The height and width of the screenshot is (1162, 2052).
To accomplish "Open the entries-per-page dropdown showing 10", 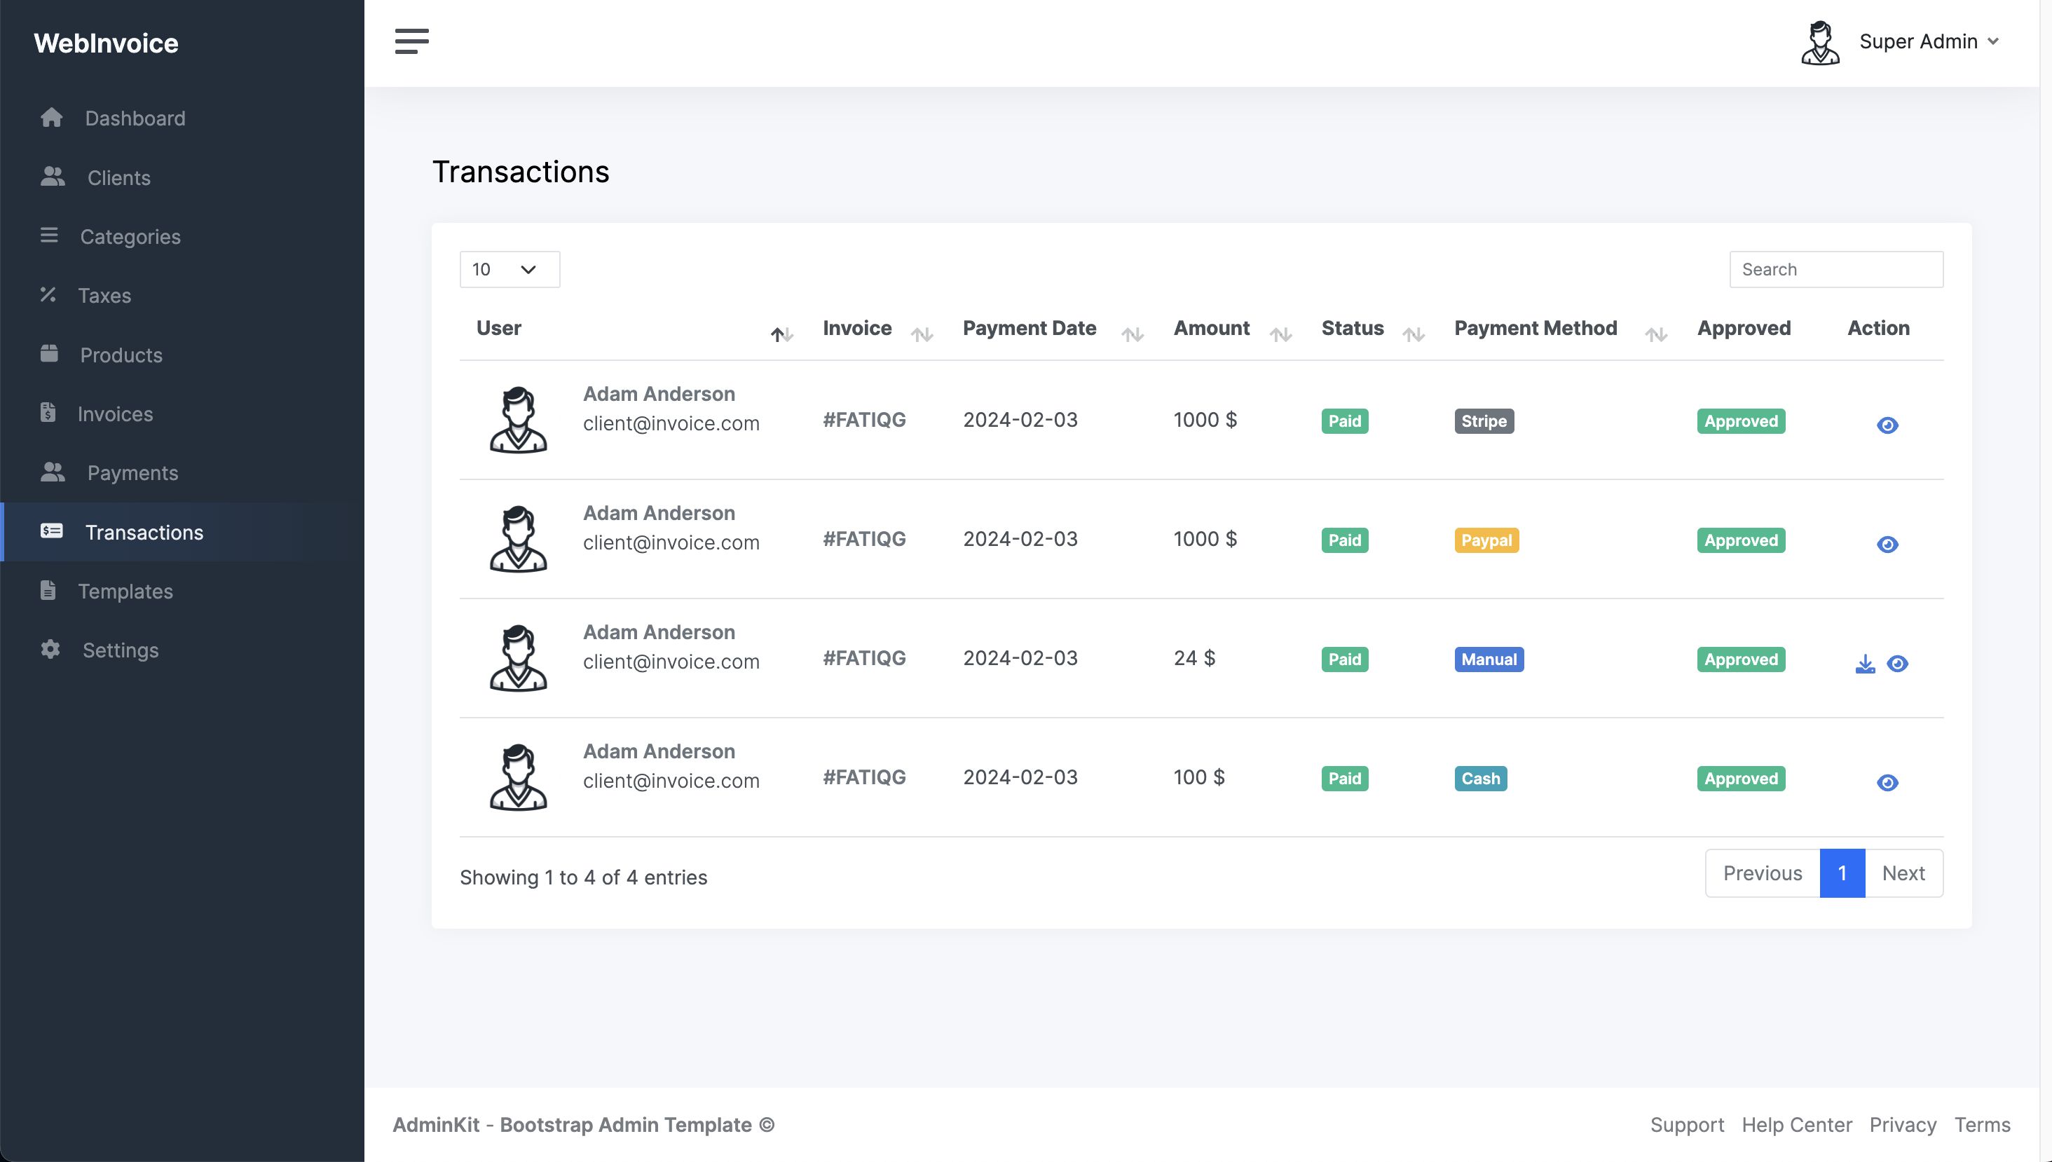I will click(509, 270).
